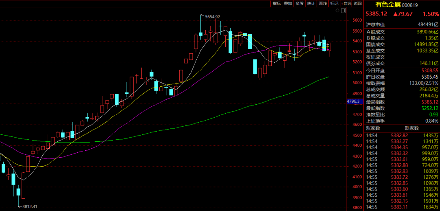Click the 5600 price axis label
The image size is (440, 211).
pos(358,20)
